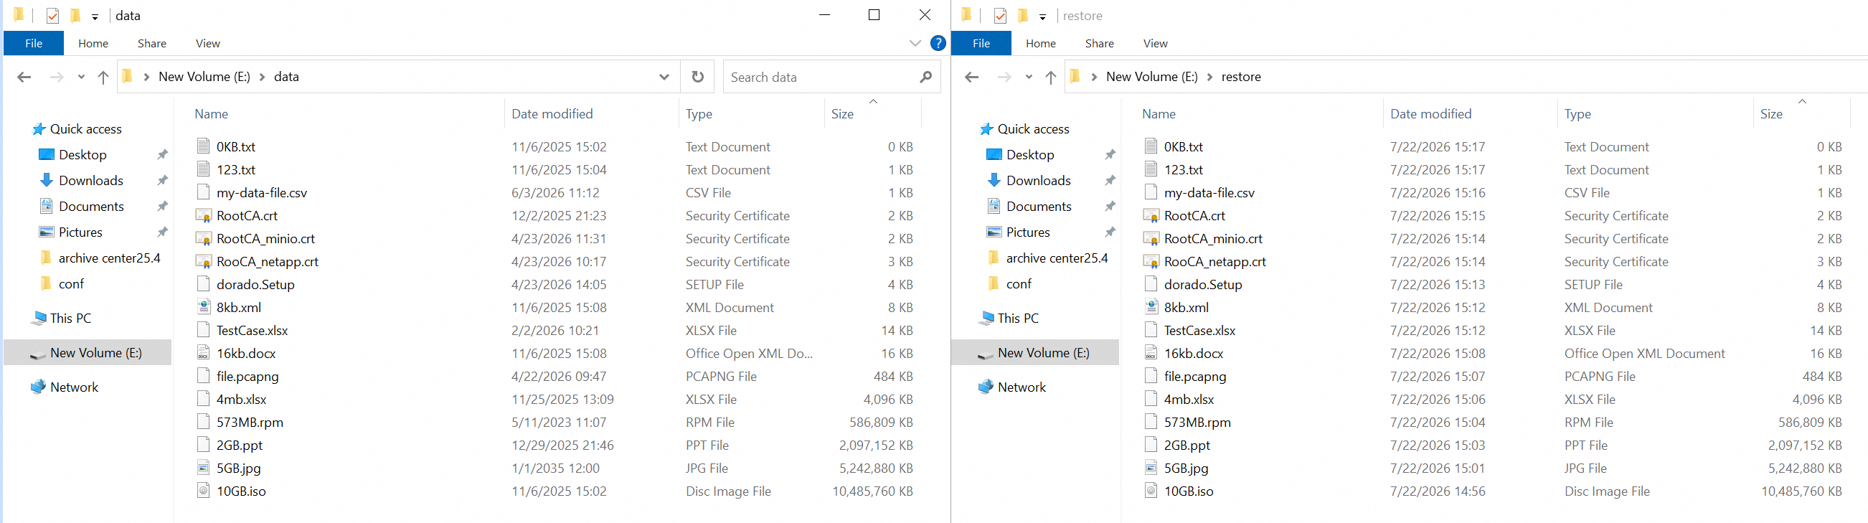The image size is (1868, 523).
Task: Select 2GB.ppt in restore window
Action: 1187,446
